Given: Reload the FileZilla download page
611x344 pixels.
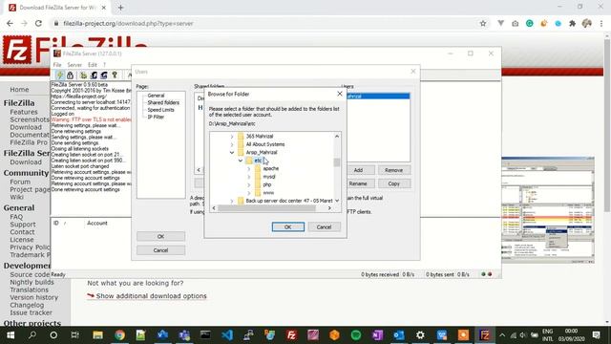Looking at the screenshot, I should (x=38, y=23).
